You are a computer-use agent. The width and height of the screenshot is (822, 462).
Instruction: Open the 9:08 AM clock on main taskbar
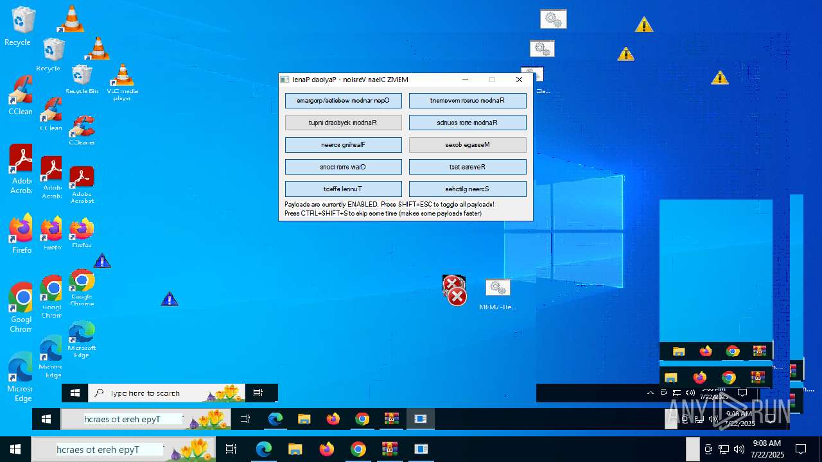coord(767,449)
